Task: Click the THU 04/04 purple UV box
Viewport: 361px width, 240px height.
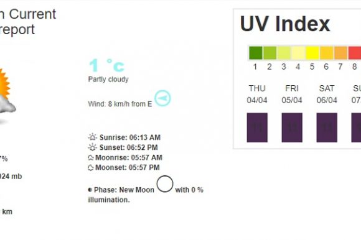Action: [257, 127]
